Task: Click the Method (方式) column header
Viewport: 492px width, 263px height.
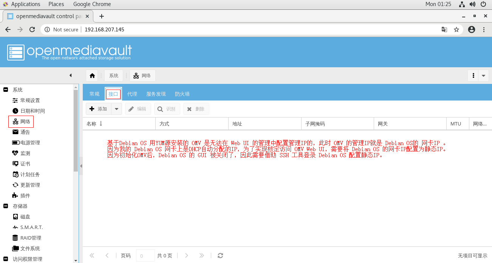Action: (192, 124)
